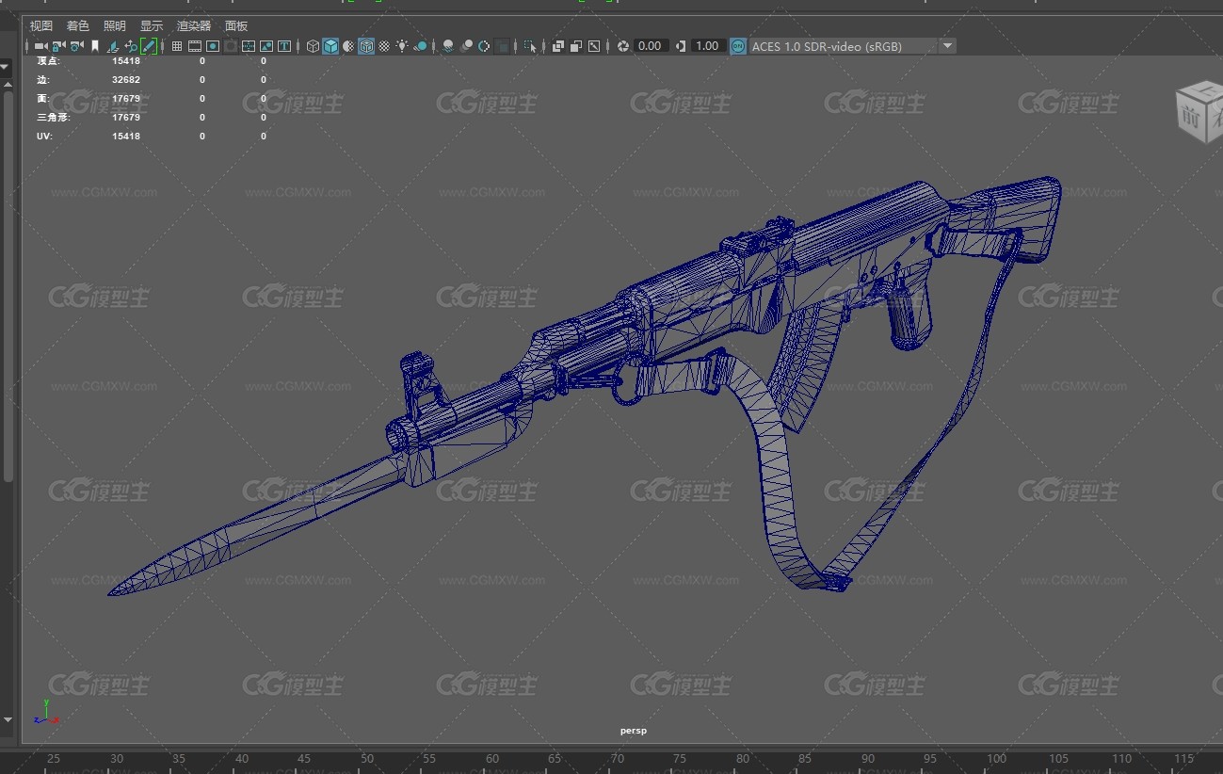Open the 视图 (View) panel menu

tap(41, 26)
